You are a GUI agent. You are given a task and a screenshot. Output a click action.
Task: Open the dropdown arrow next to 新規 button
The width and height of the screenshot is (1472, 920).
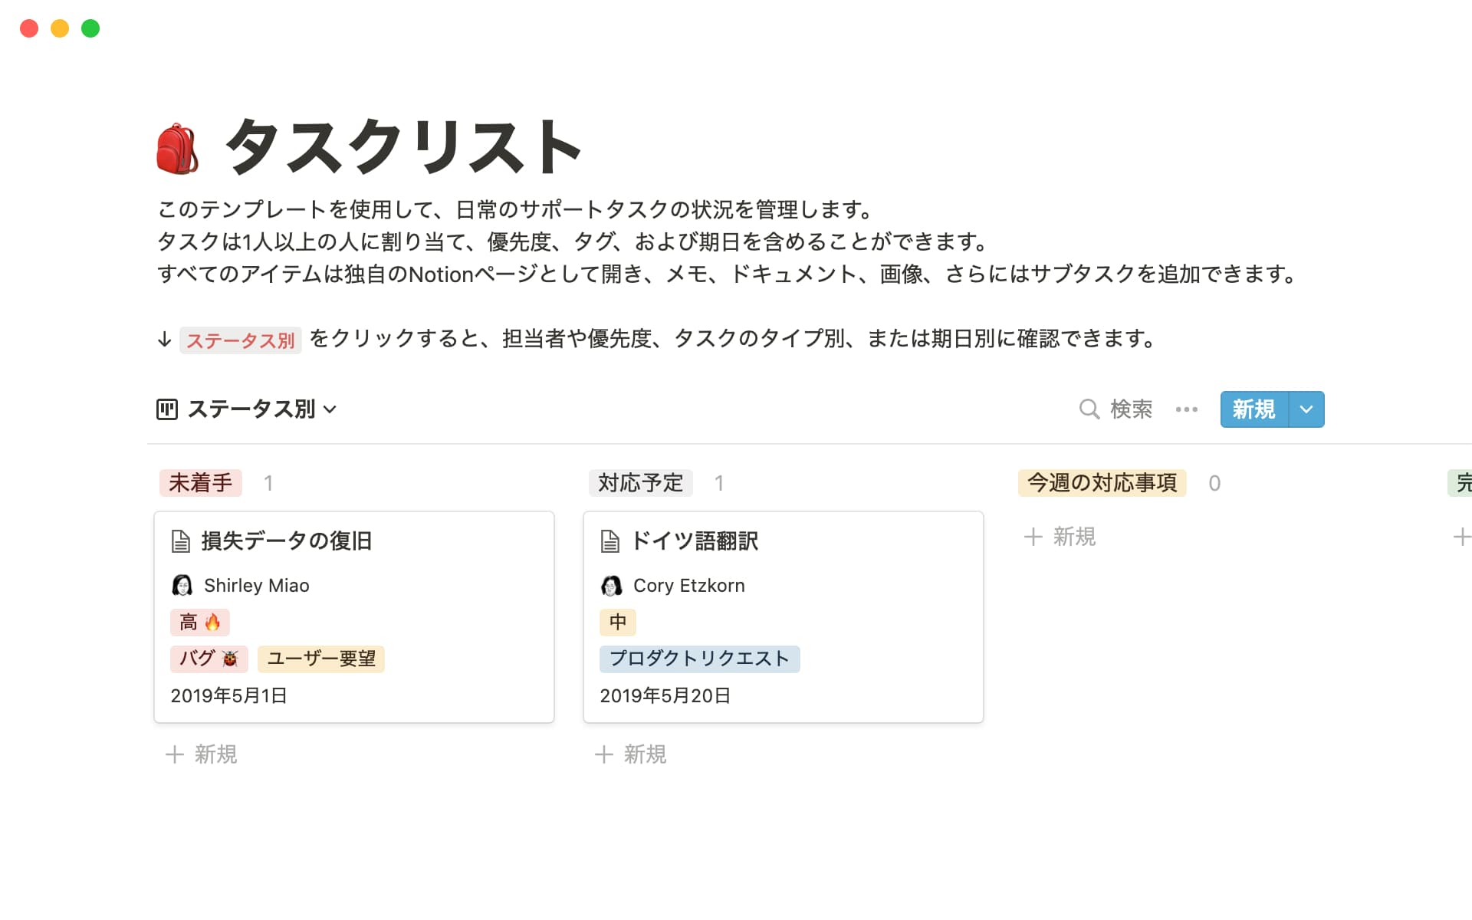[1306, 409]
